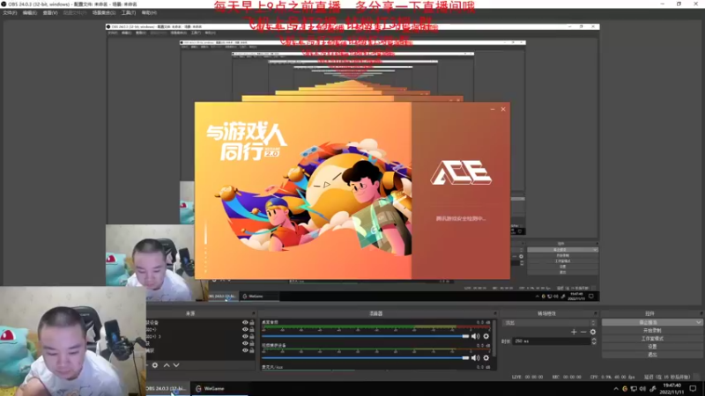Click the LIVE 00:00:00 status text

coord(527,378)
